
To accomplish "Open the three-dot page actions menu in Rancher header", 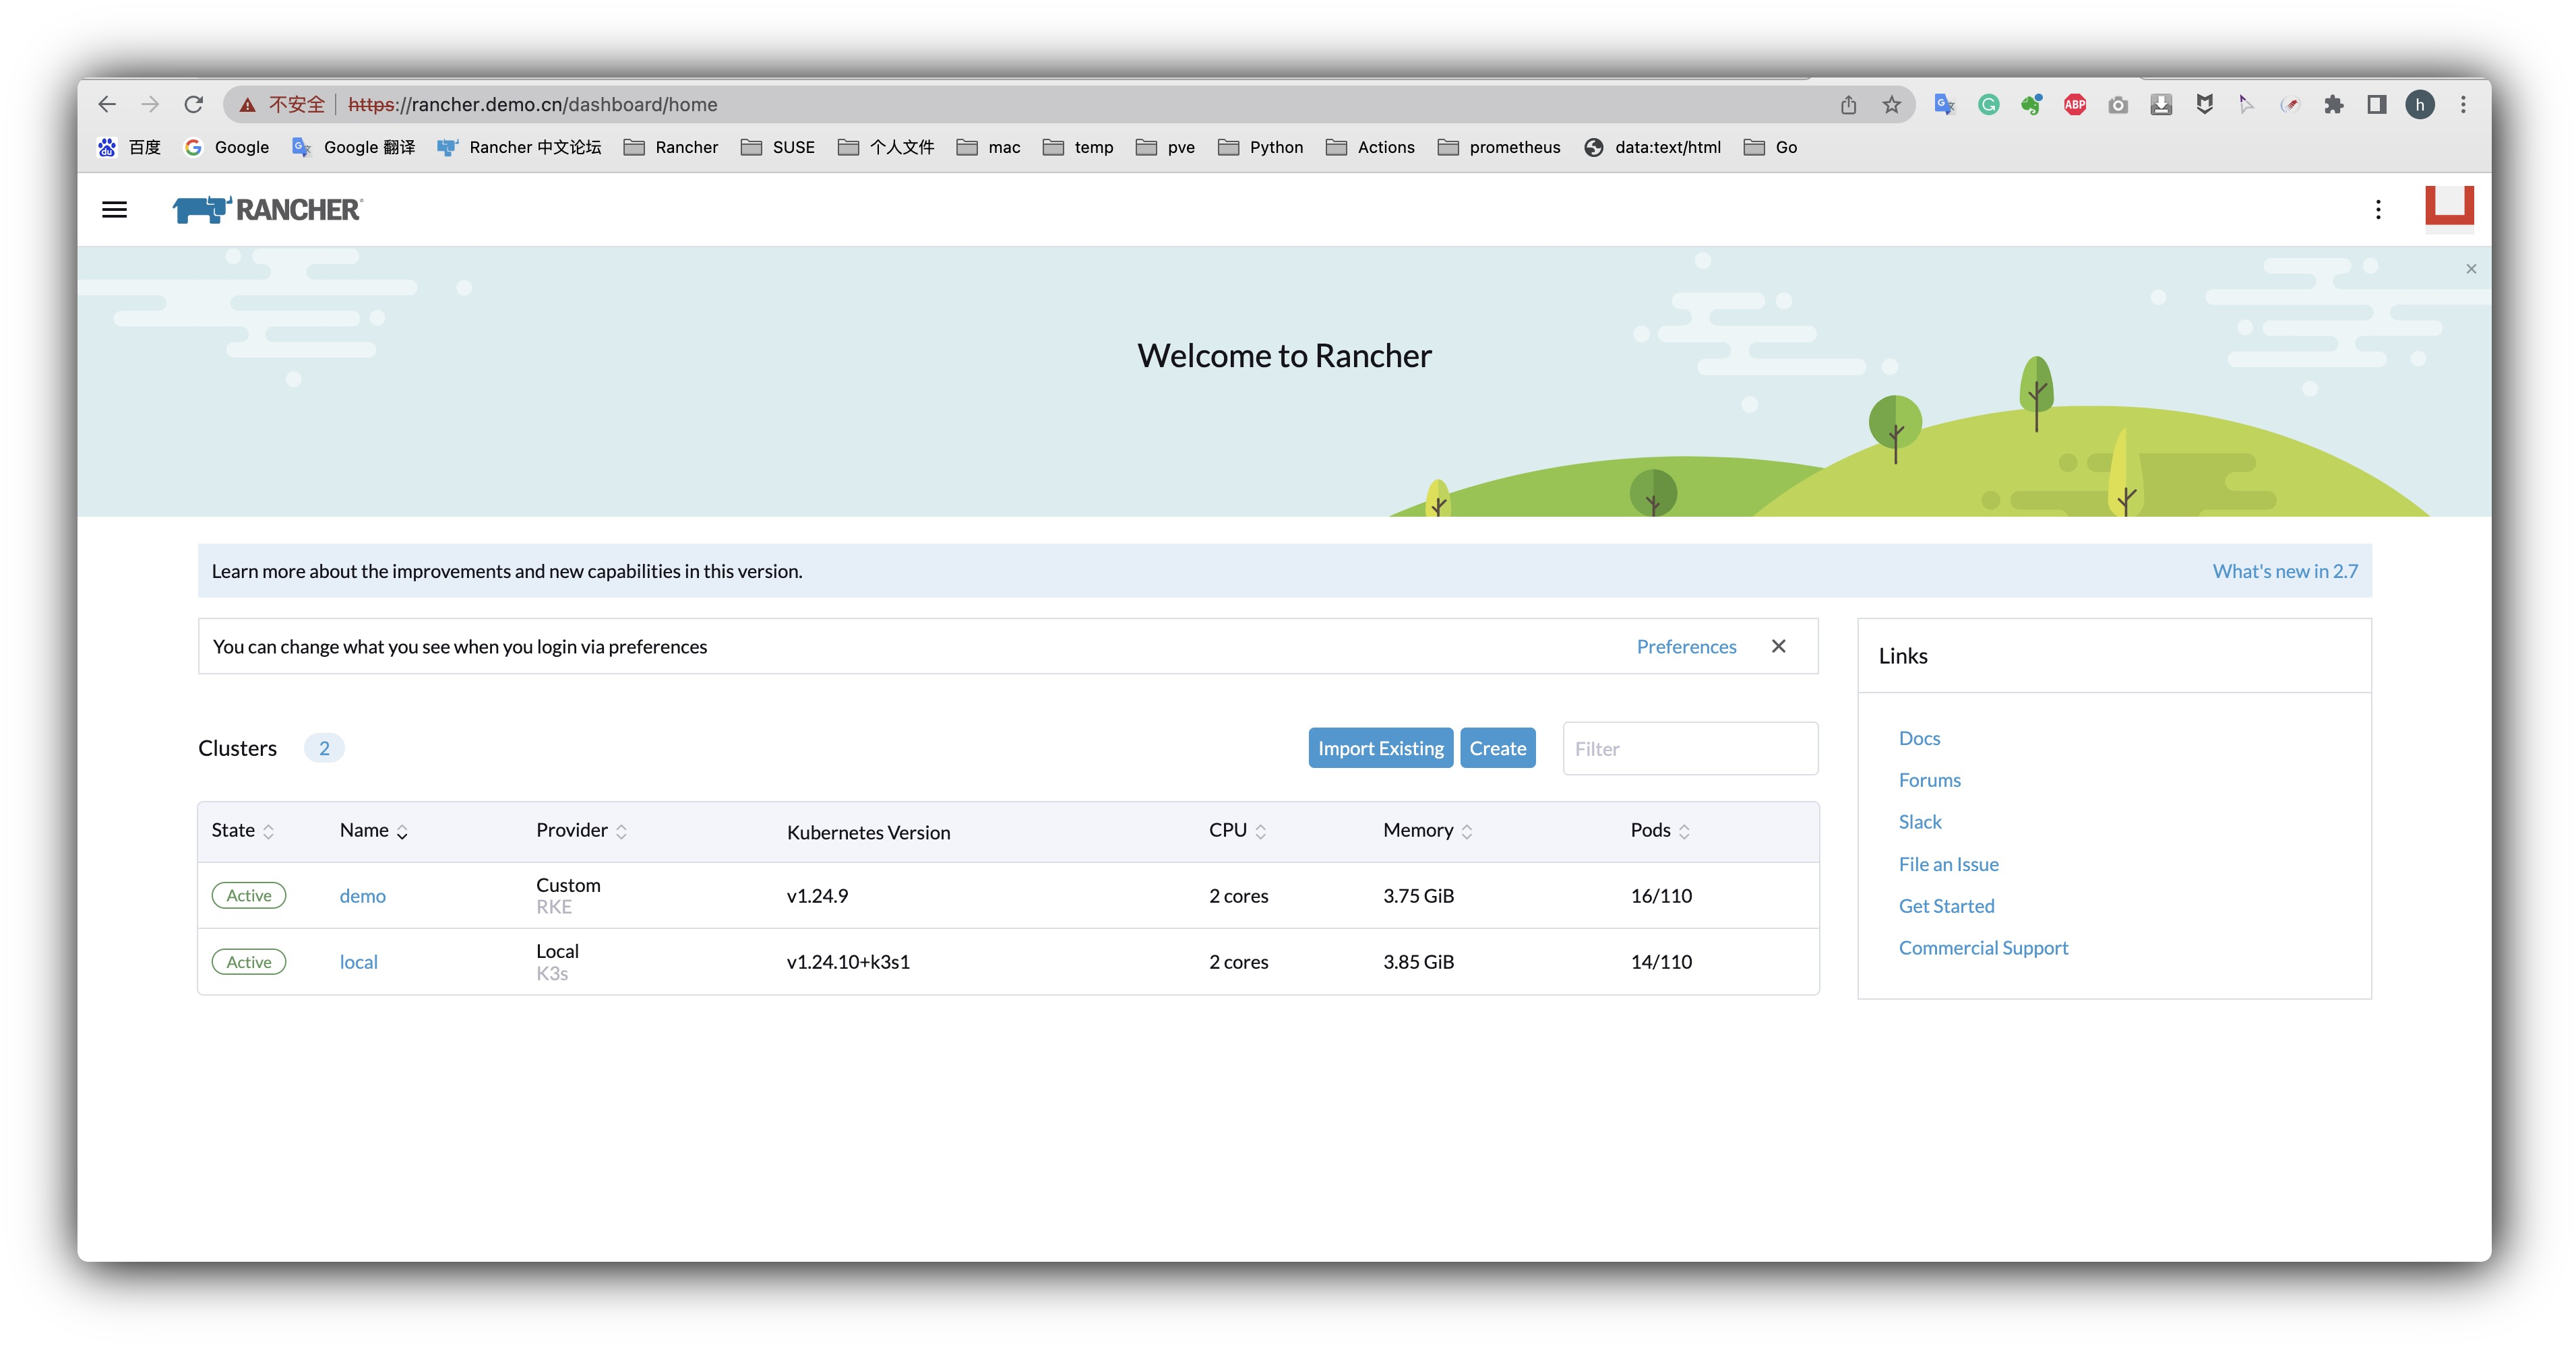I will (2378, 210).
